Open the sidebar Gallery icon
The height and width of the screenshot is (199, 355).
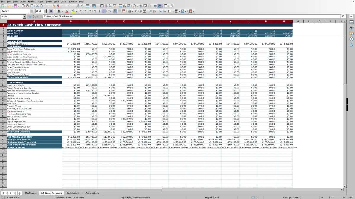coord(351,33)
